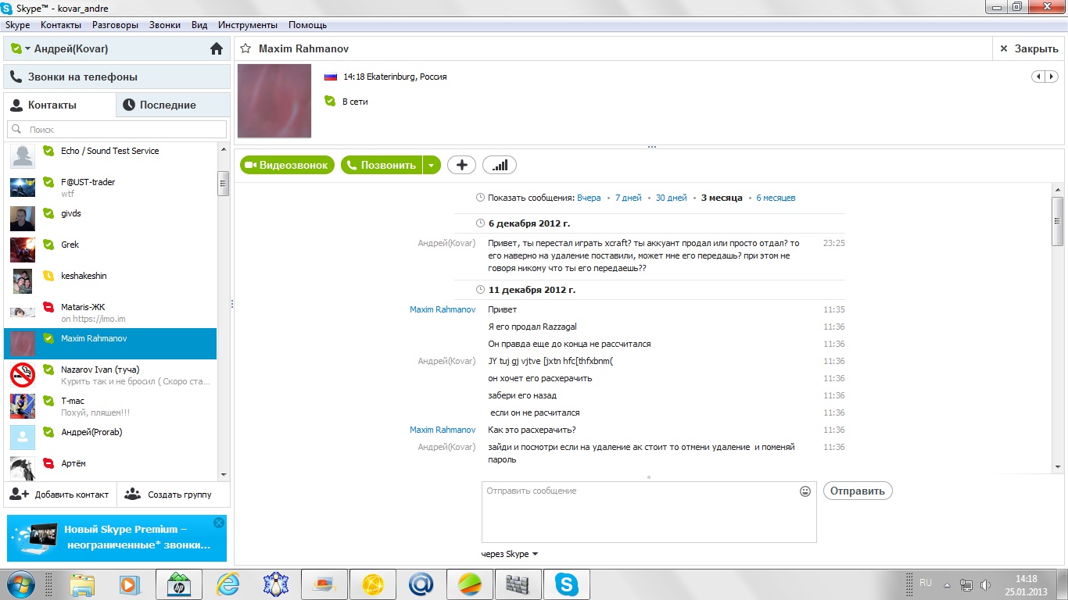Click Maxim Rahmanov's profile picture
The image size is (1068, 600).
(274, 101)
